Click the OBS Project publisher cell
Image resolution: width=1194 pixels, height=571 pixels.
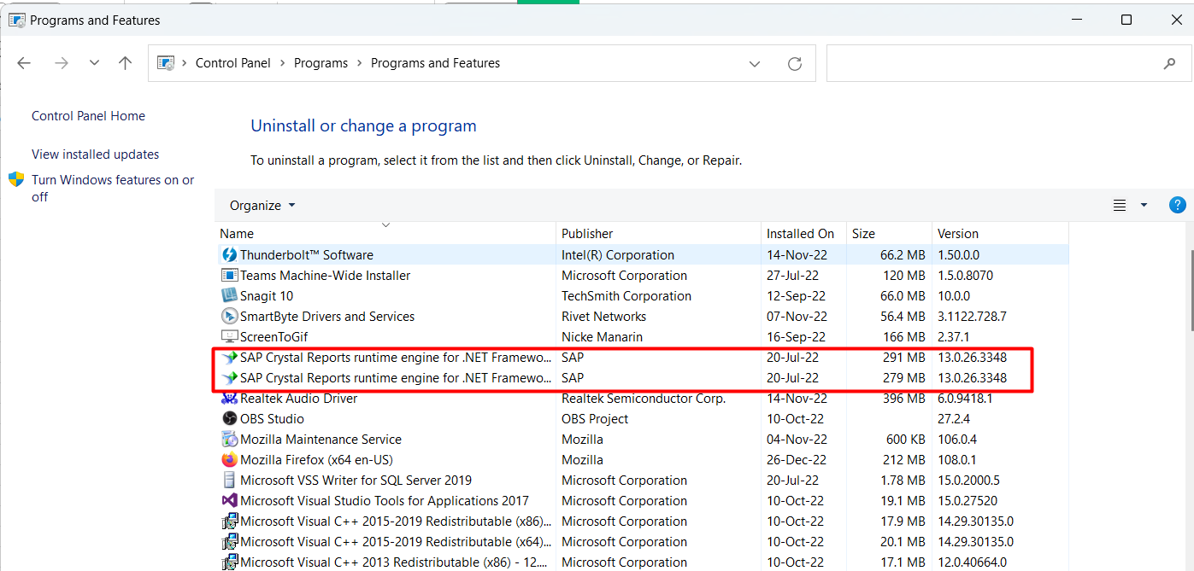pyautogui.click(x=595, y=419)
